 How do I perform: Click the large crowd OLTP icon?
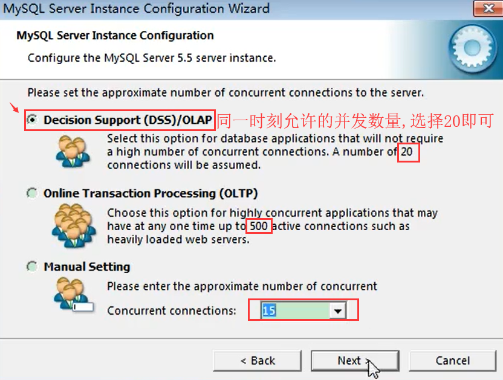(x=74, y=225)
